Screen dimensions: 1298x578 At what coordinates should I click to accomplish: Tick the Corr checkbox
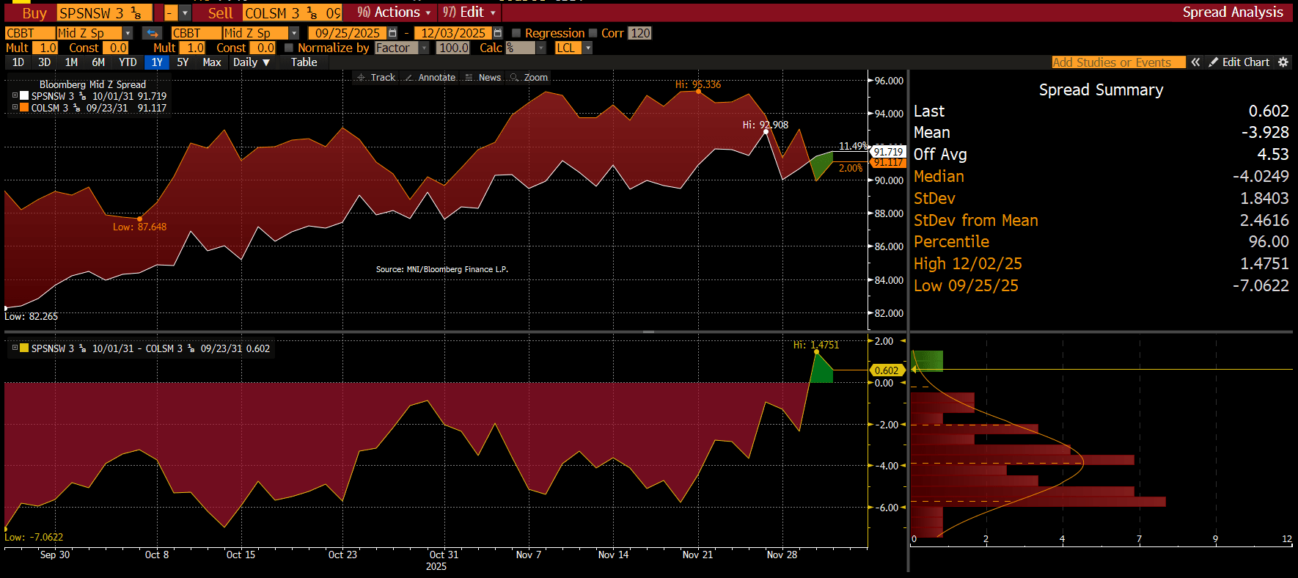pos(593,33)
